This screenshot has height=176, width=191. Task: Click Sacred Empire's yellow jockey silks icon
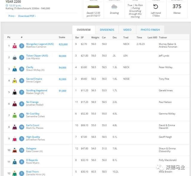14,81
